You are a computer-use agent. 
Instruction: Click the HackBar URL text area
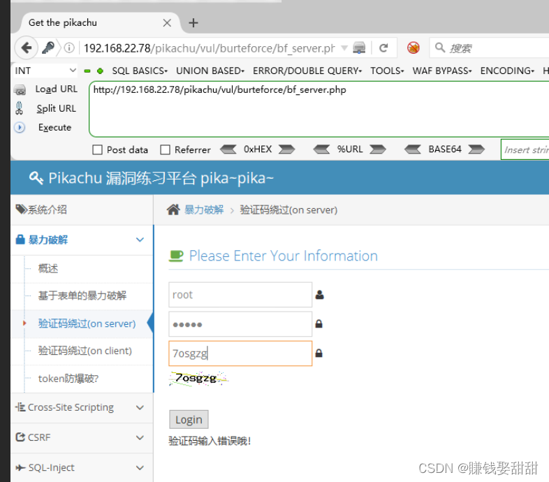(x=319, y=109)
